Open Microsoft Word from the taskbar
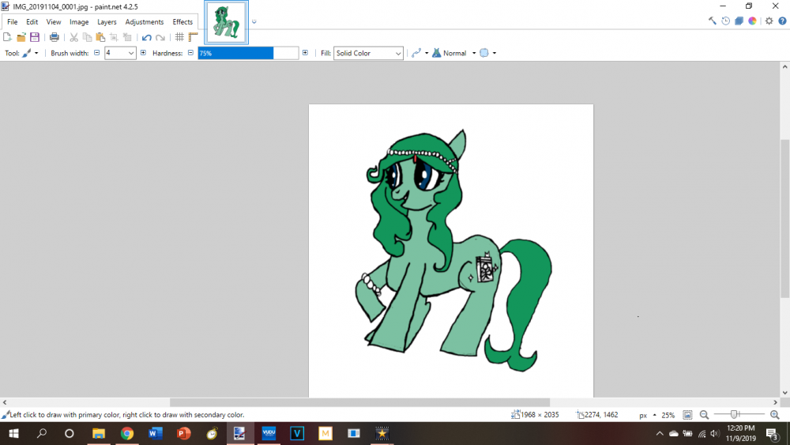Image resolution: width=790 pixels, height=445 pixels. pyautogui.click(x=155, y=433)
